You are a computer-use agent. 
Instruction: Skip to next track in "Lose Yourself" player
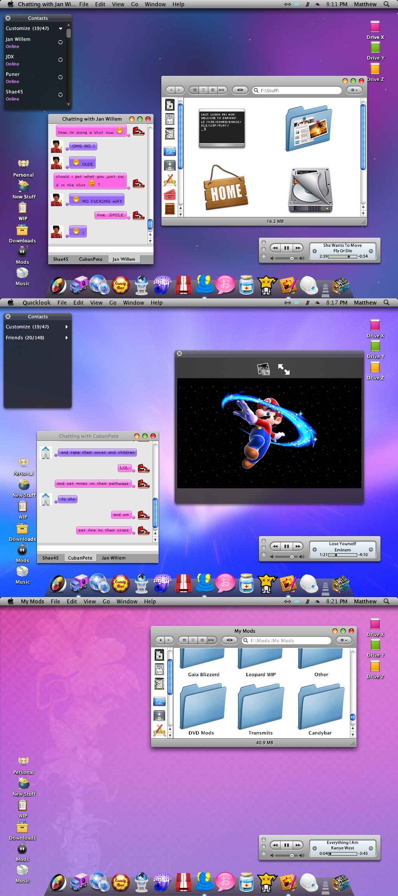(x=298, y=546)
